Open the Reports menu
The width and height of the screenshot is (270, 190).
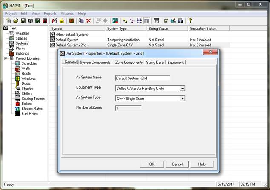click(x=50, y=14)
